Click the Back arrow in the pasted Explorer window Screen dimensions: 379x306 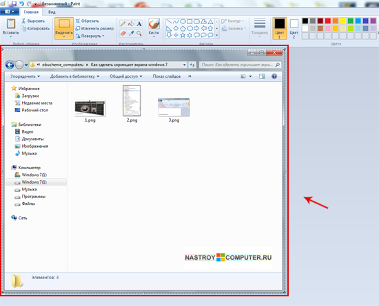click(10, 65)
